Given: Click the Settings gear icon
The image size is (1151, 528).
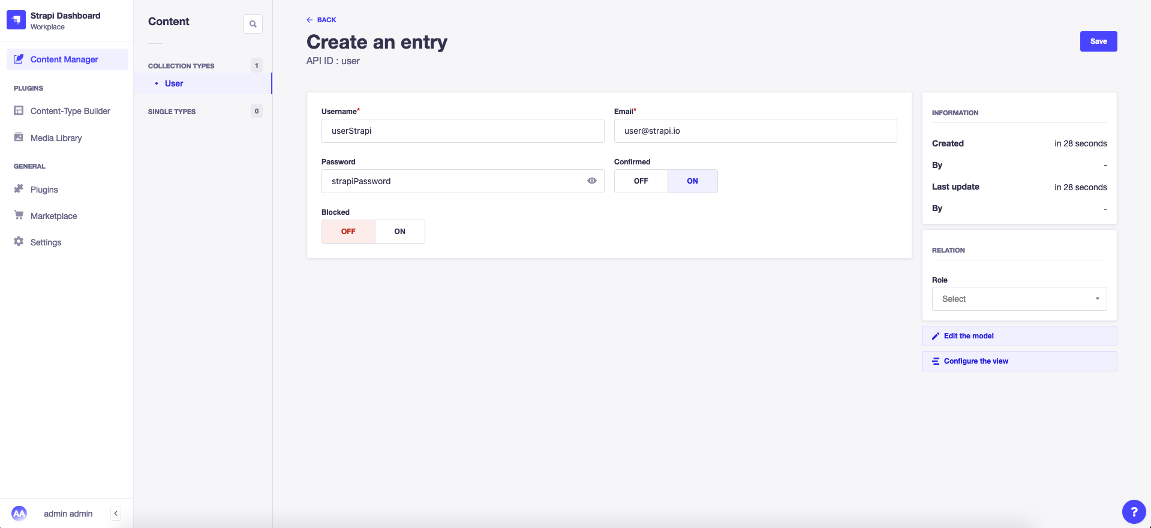Looking at the screenshot, I should (19, 242).
